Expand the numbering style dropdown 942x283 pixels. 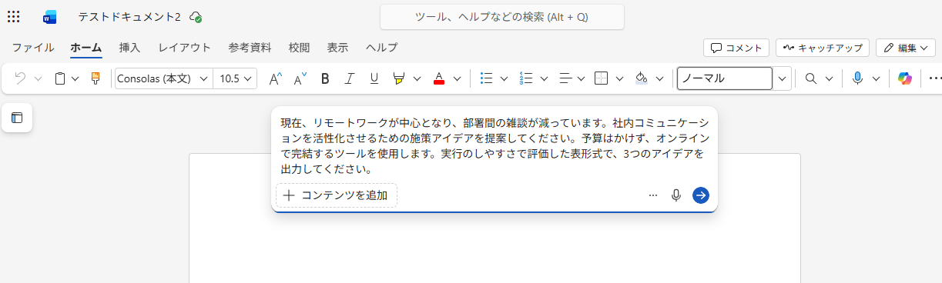coord(545,78)
